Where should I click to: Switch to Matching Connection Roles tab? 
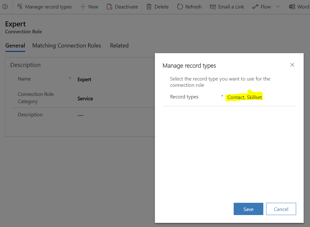pyautogui.click(x=67, y=46)
